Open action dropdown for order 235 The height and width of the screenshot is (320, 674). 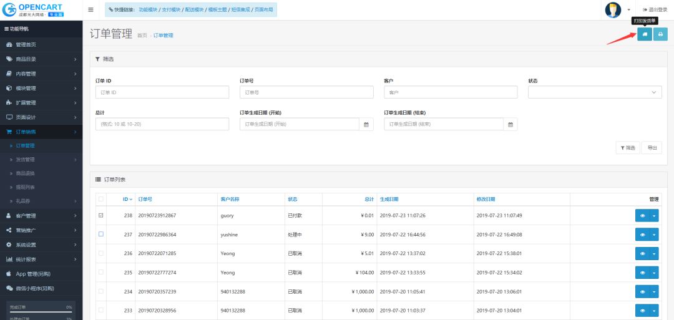coord(654,273)
